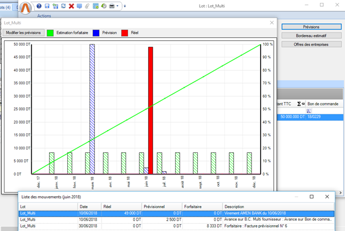
Task: Click the Offres des entreprises button
Action: (x=310, y=44)
